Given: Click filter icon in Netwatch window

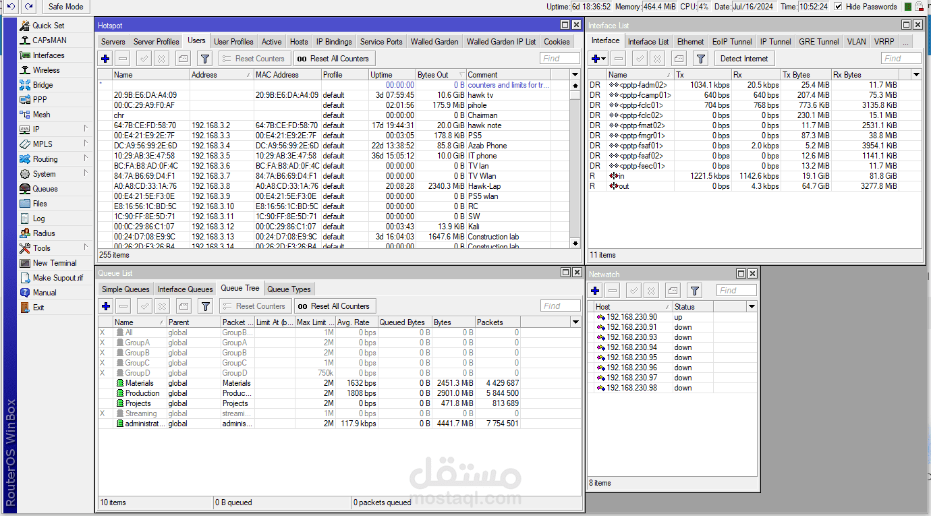Looking at the screenshot, I should point(695,291).
